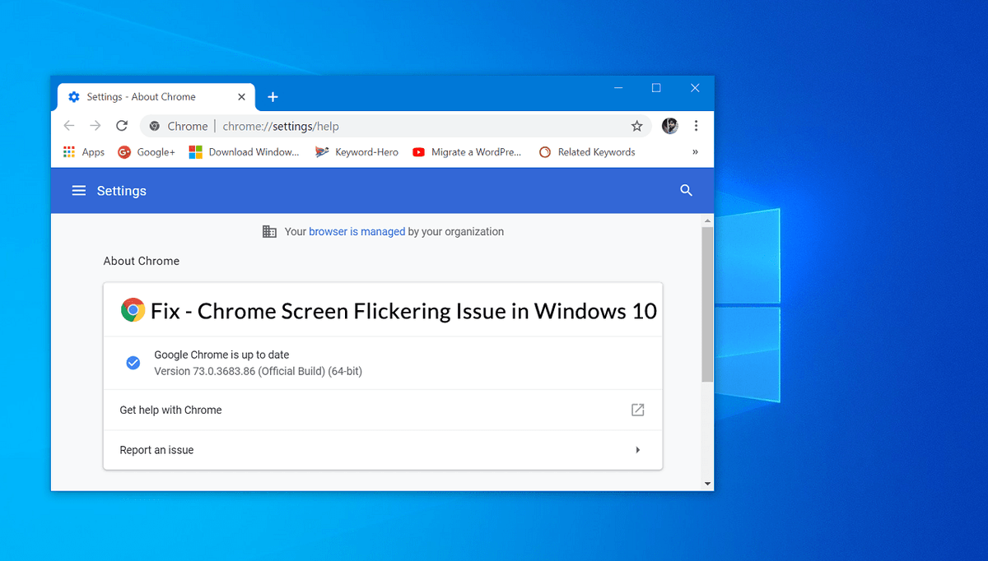Show more bookmarks with the double chevron

[x=695, y=152]
